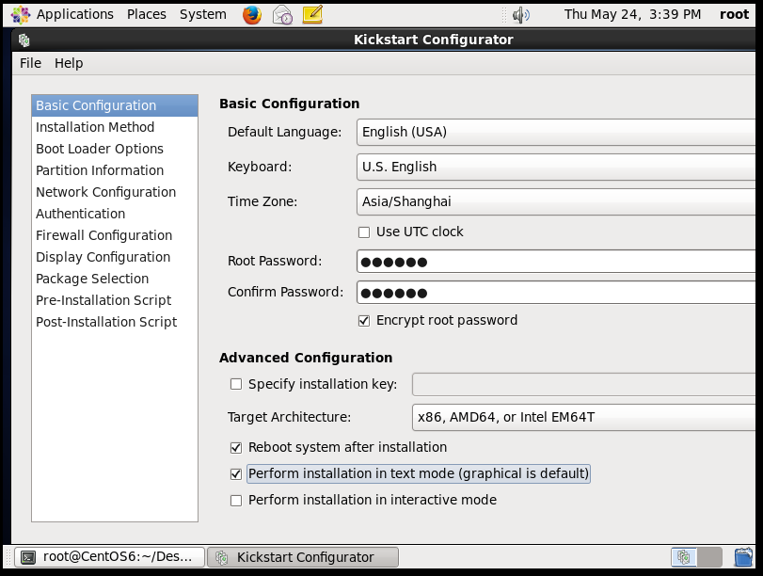Toggle Perform installation in text mode
763x576 pixels.
click(x=236, y=473)
